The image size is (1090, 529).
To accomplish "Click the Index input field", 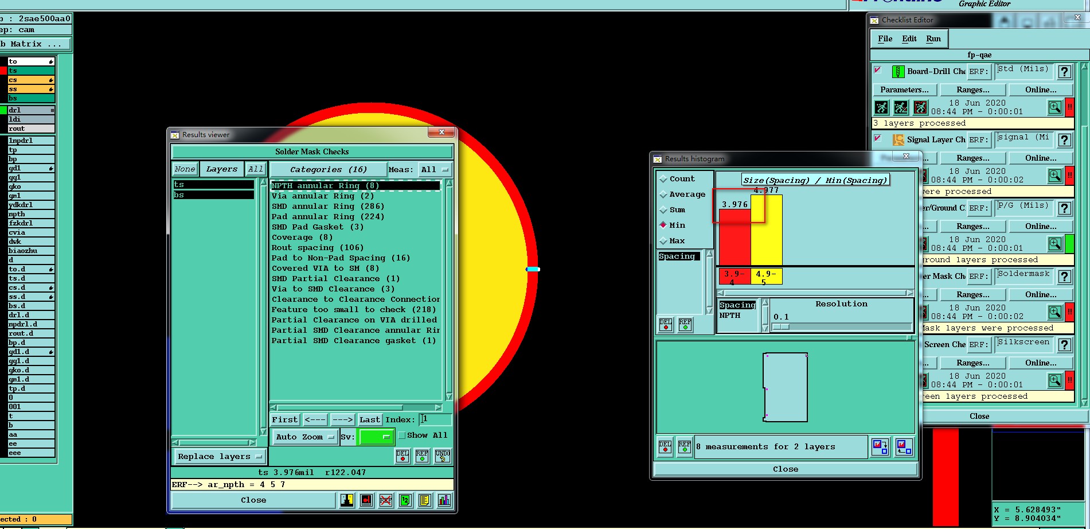I will [x=435, y=420].
